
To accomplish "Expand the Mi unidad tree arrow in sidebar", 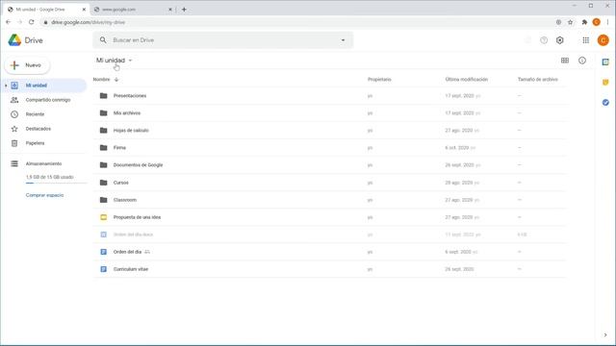I will 6,86.
